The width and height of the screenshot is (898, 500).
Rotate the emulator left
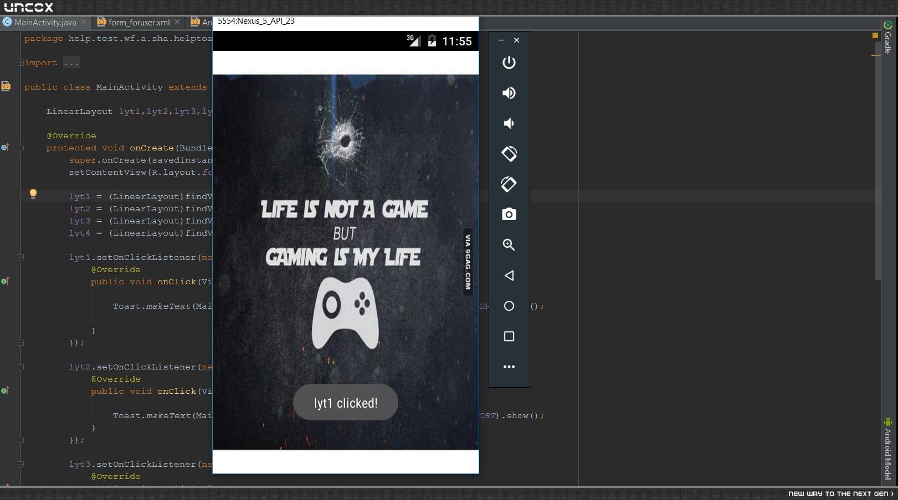(x=509, y=154)
